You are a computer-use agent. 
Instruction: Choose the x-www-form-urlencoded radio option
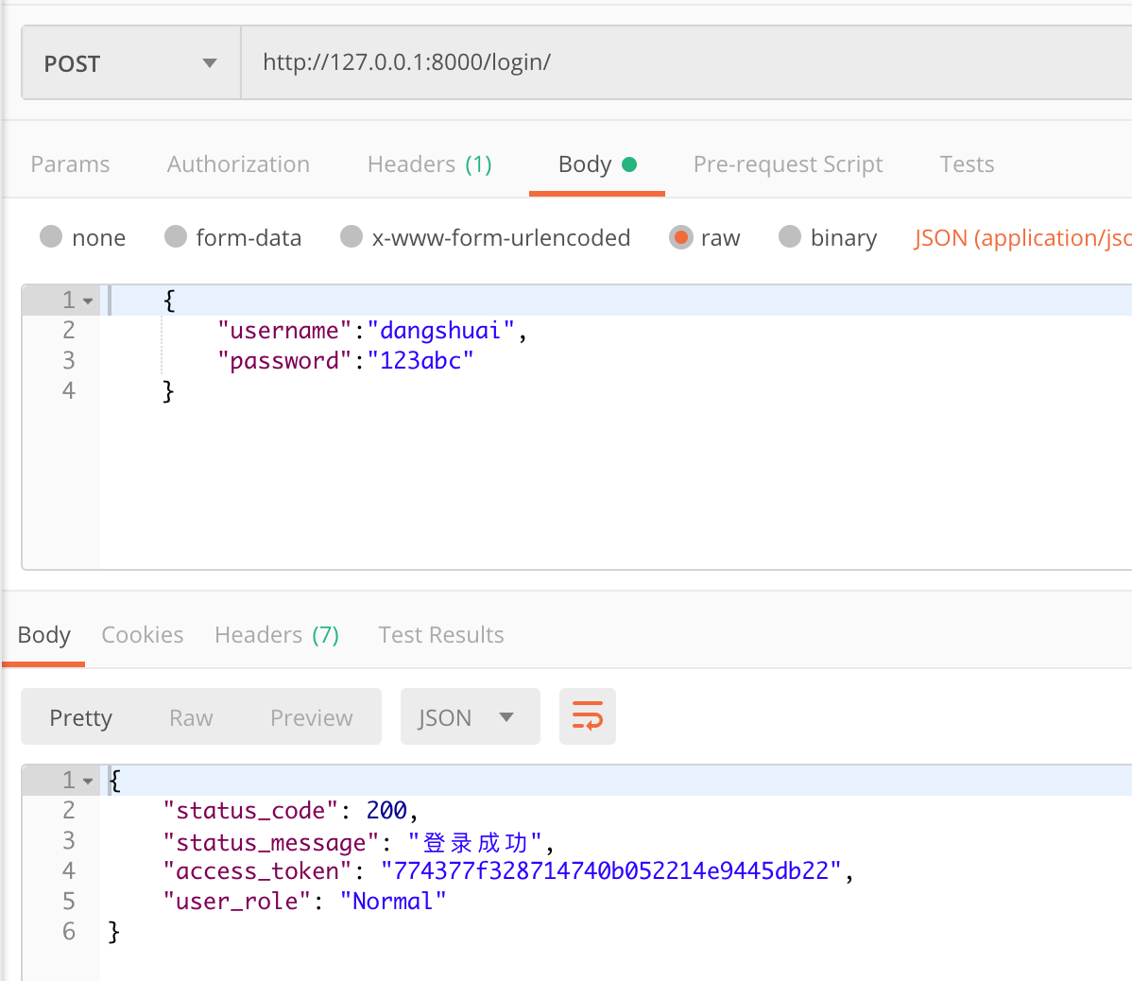352,237
